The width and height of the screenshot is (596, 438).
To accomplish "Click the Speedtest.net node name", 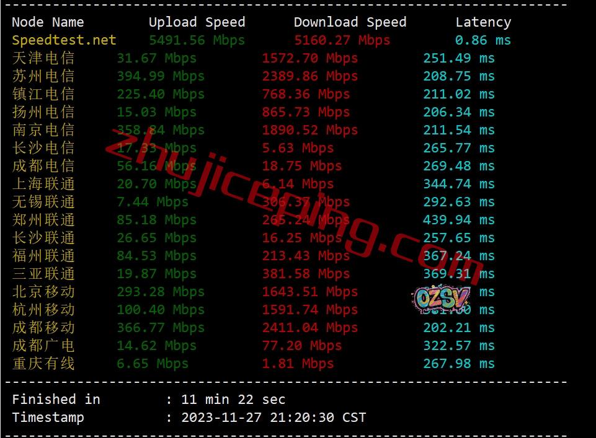I will click(64, 40).
